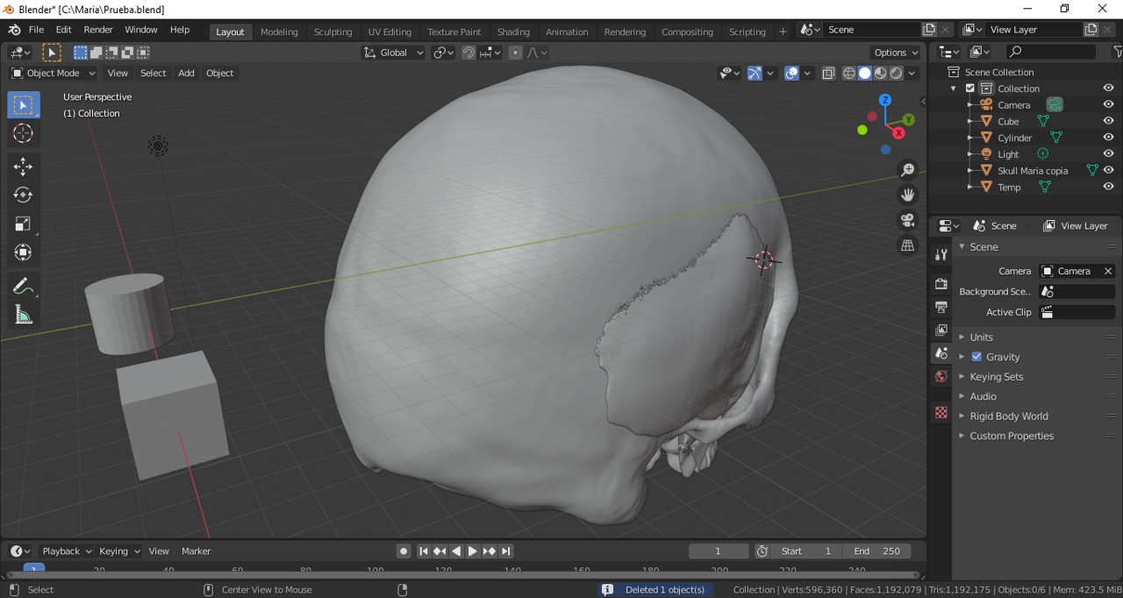This screenshot has height=598, width=1123.
Task: Open Global transform orientation dropdown
Action: click(x=393, y=53)
